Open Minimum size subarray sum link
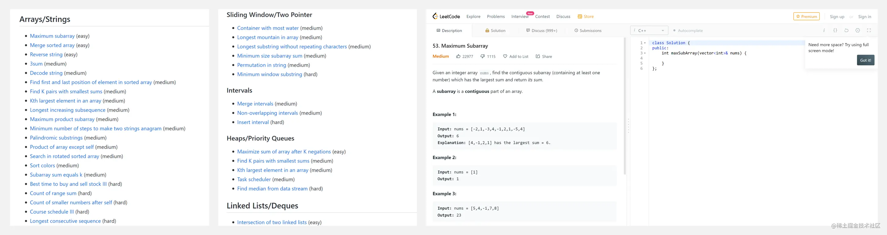Screen dimensions: 887x235 (x=270, y=56)
